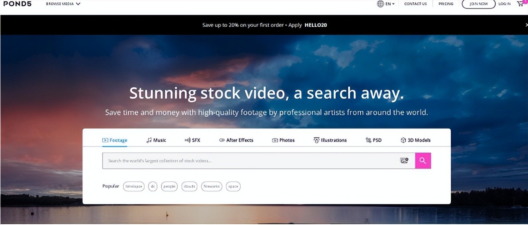Open the visual search camera icon
Viewport: 528px width, 225px height.
(x=404, y=161)
